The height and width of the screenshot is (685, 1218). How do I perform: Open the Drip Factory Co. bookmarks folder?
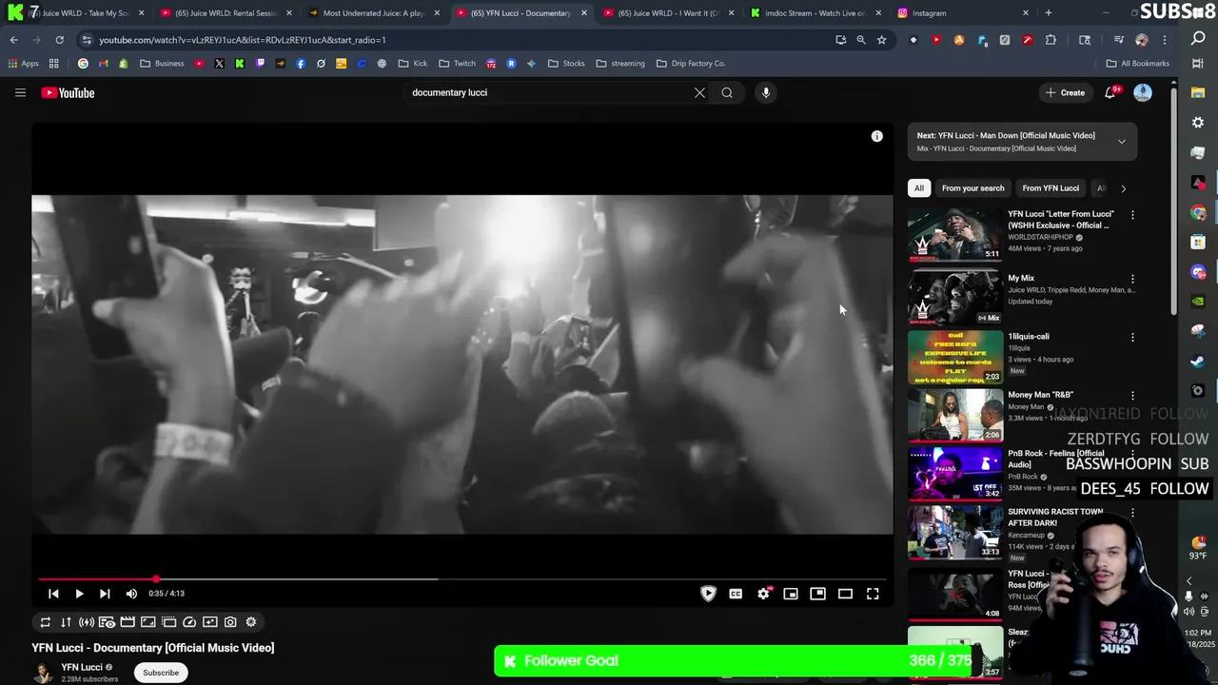click(x=690, y=64)
